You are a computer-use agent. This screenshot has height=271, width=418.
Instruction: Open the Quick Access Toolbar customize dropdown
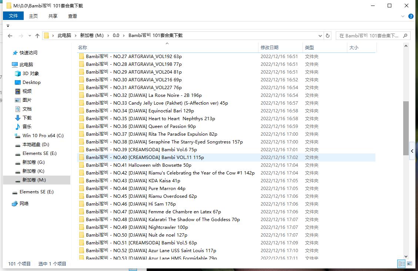click(x=8, y=26)
